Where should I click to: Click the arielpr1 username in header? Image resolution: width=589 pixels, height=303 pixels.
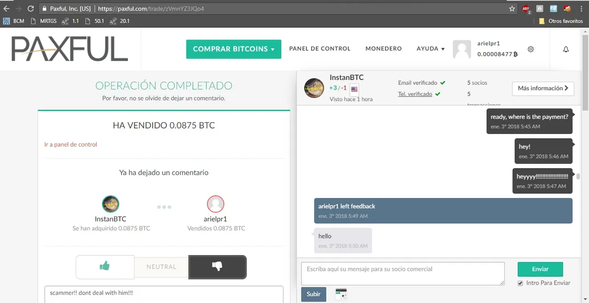pyautogui.click(x=489, y=43)
